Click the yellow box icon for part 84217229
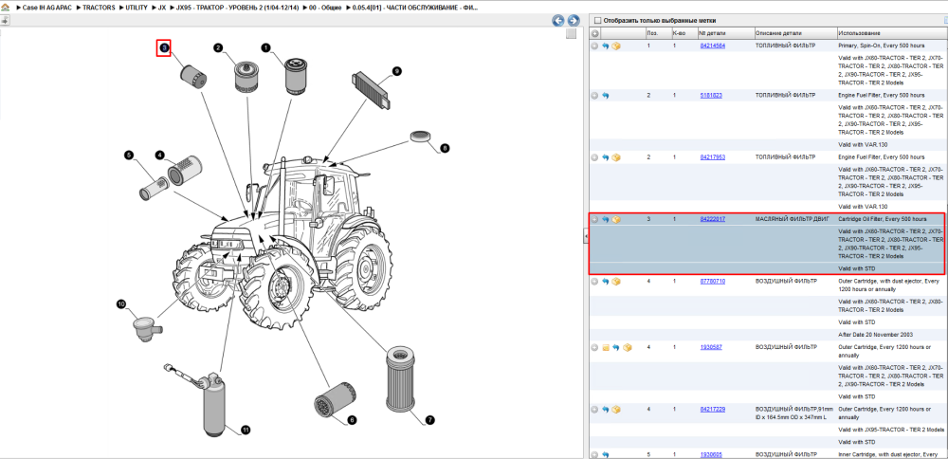The width and height of the screenshot is (948, 459). (616, 410)
